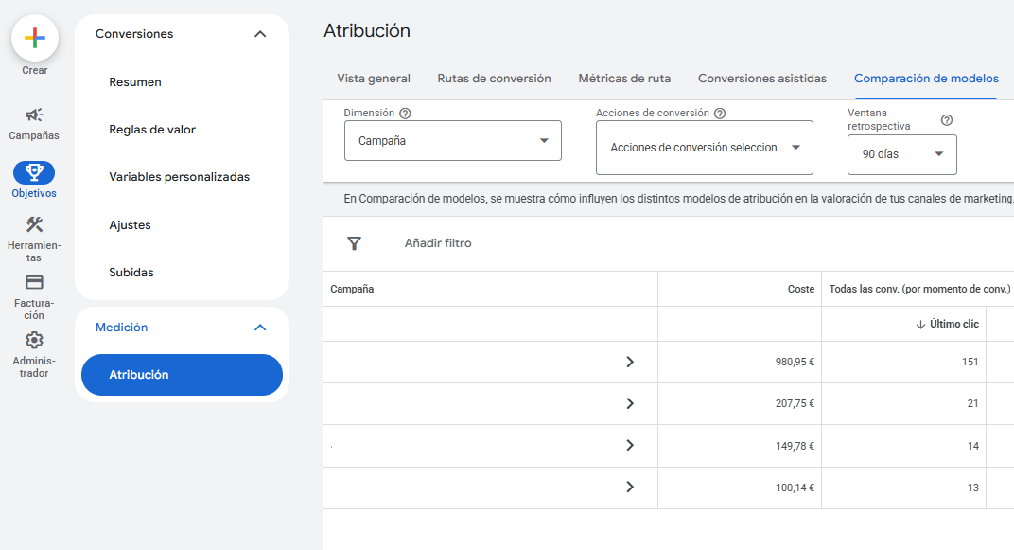
Task: Expand the first campaign row chevron
Action: click(630, 362)
